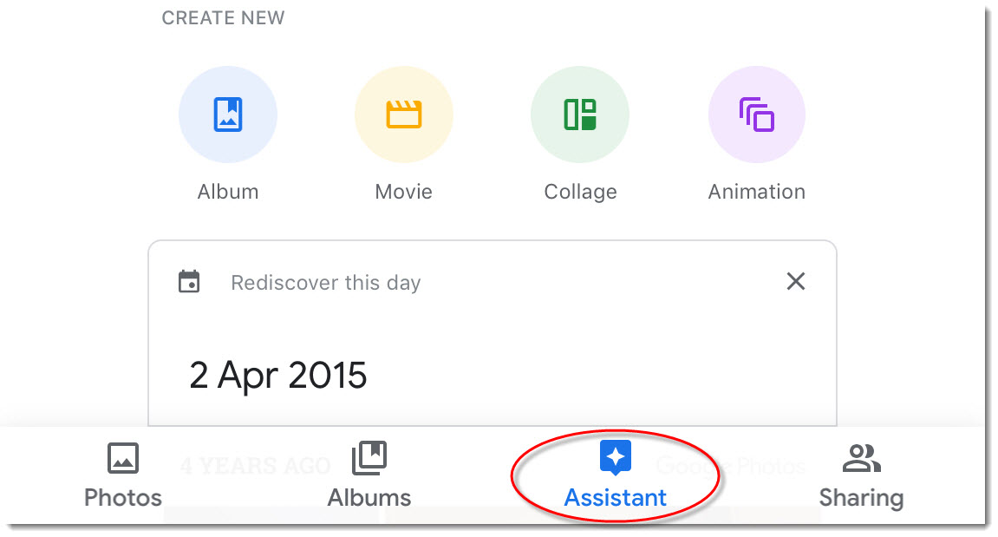Viewport: 998px width, 537px height.
Task: Dismiss the Rediscover this day card
Action: coord(795,281)
